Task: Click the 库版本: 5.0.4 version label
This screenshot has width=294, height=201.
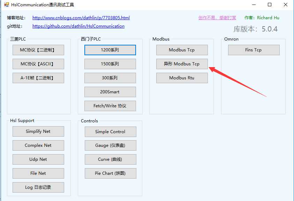Action: 255,29
